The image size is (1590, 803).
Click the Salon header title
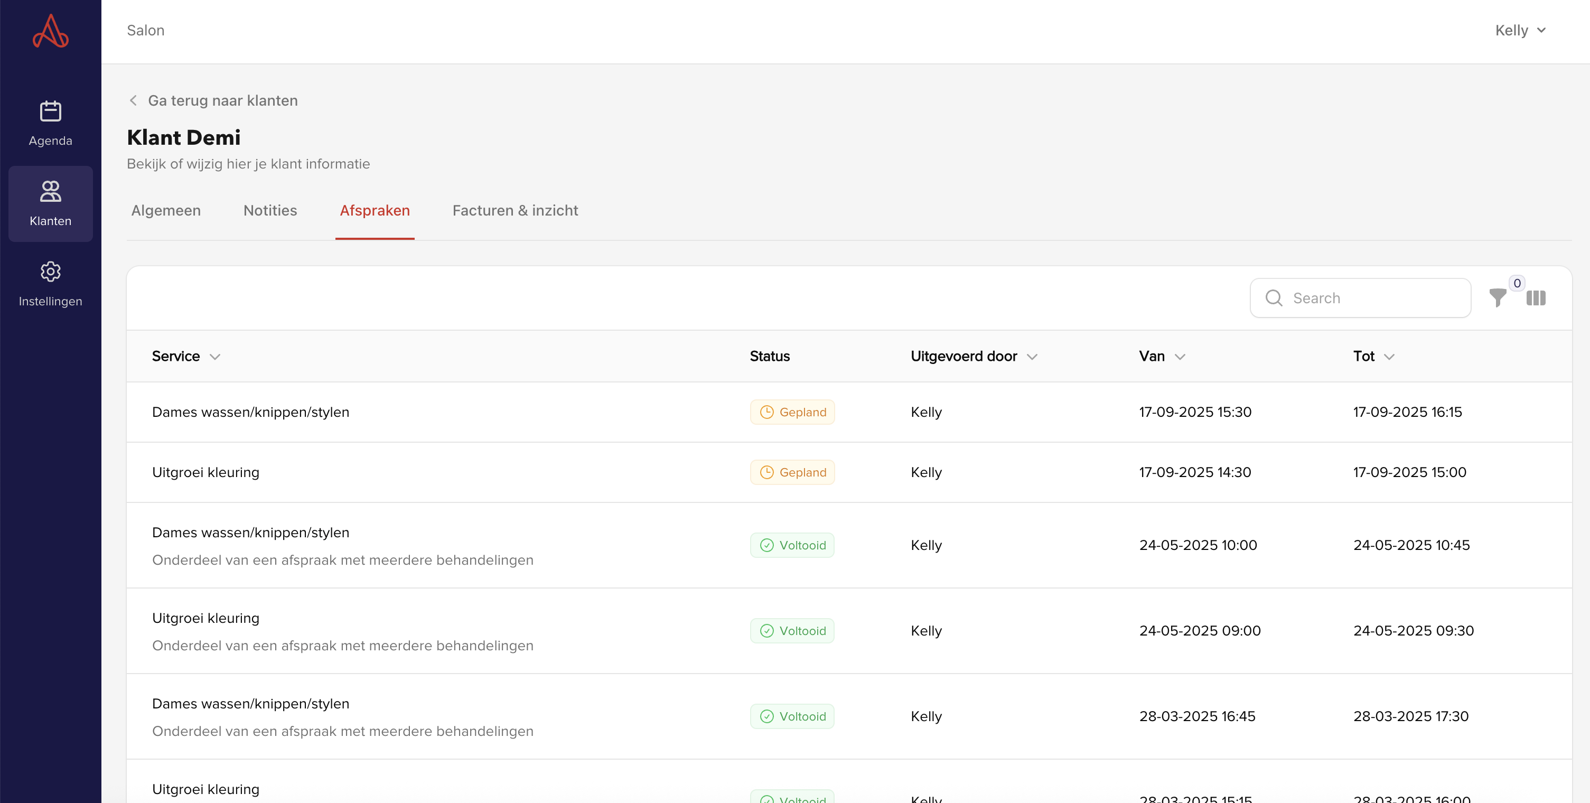click(x=146, y=30)
